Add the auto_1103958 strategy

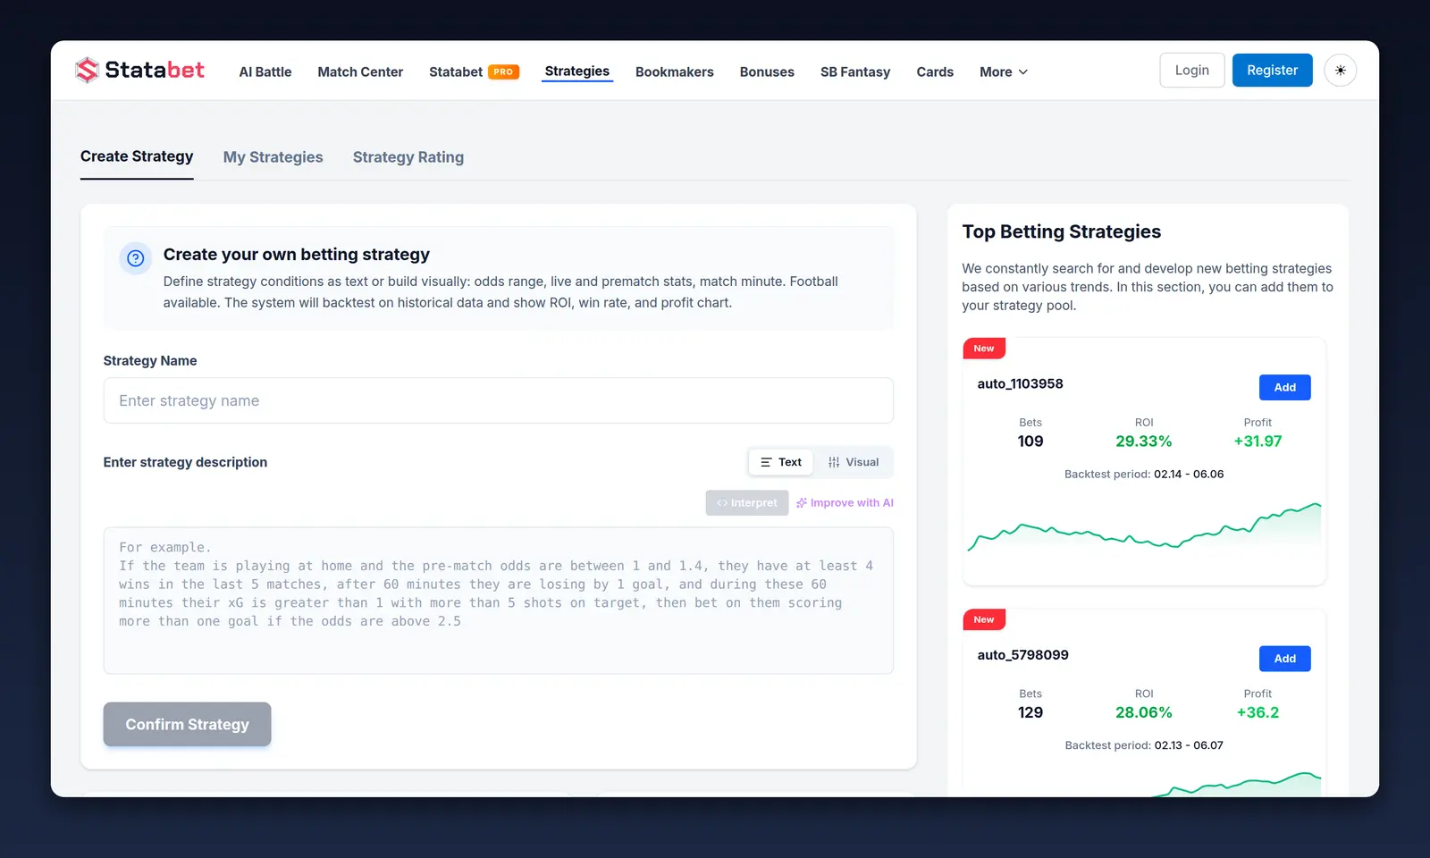pos(1285,387)
